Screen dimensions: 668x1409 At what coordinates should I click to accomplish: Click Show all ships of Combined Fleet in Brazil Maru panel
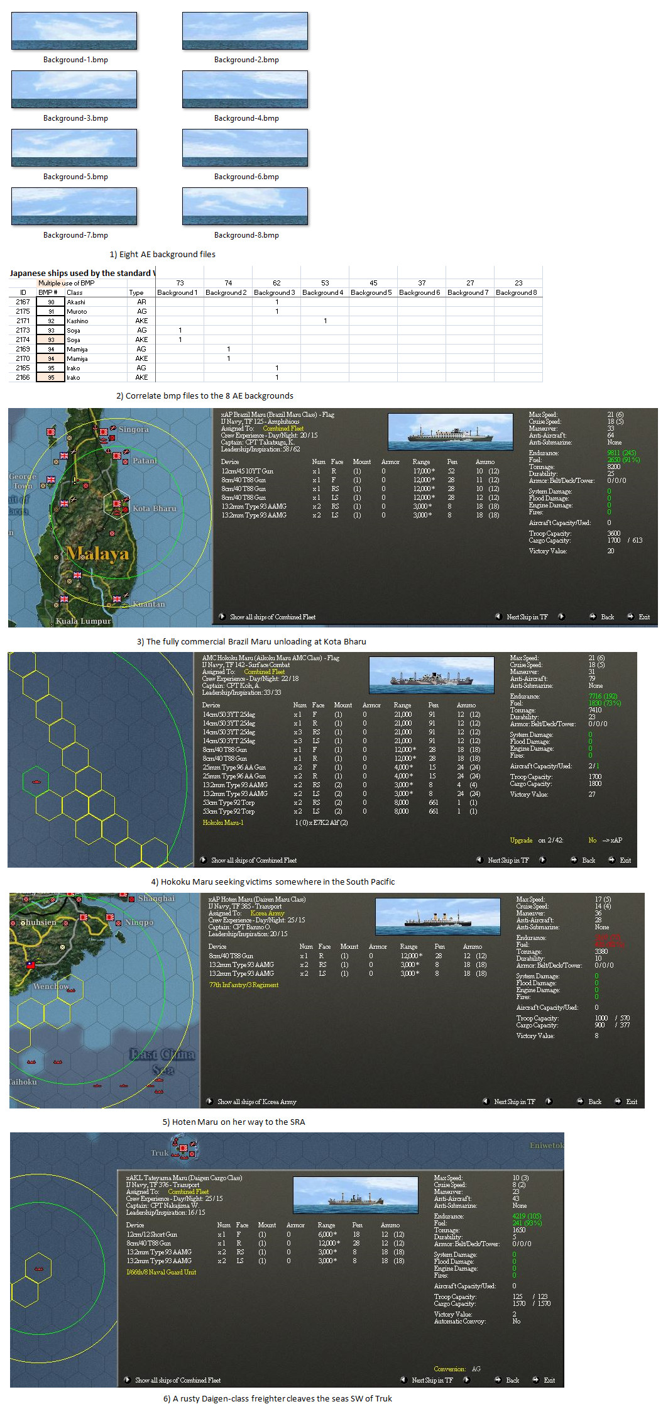click(273, 617)
